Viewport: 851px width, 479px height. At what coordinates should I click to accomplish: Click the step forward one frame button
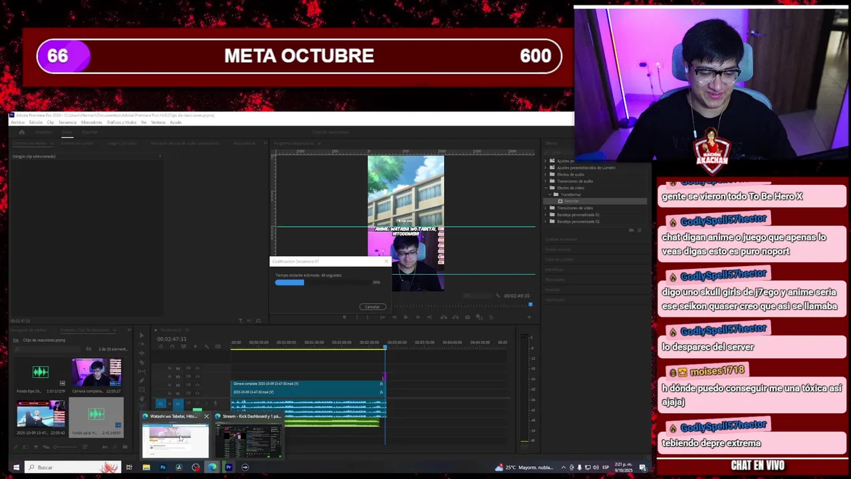[x=418, y=317]
